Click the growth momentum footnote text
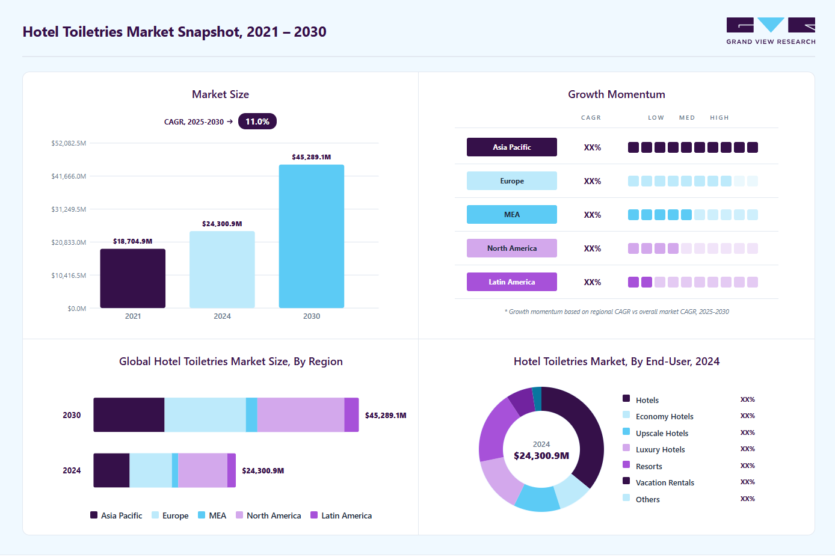This screenshot has height=557, width=835. point(617,312)
